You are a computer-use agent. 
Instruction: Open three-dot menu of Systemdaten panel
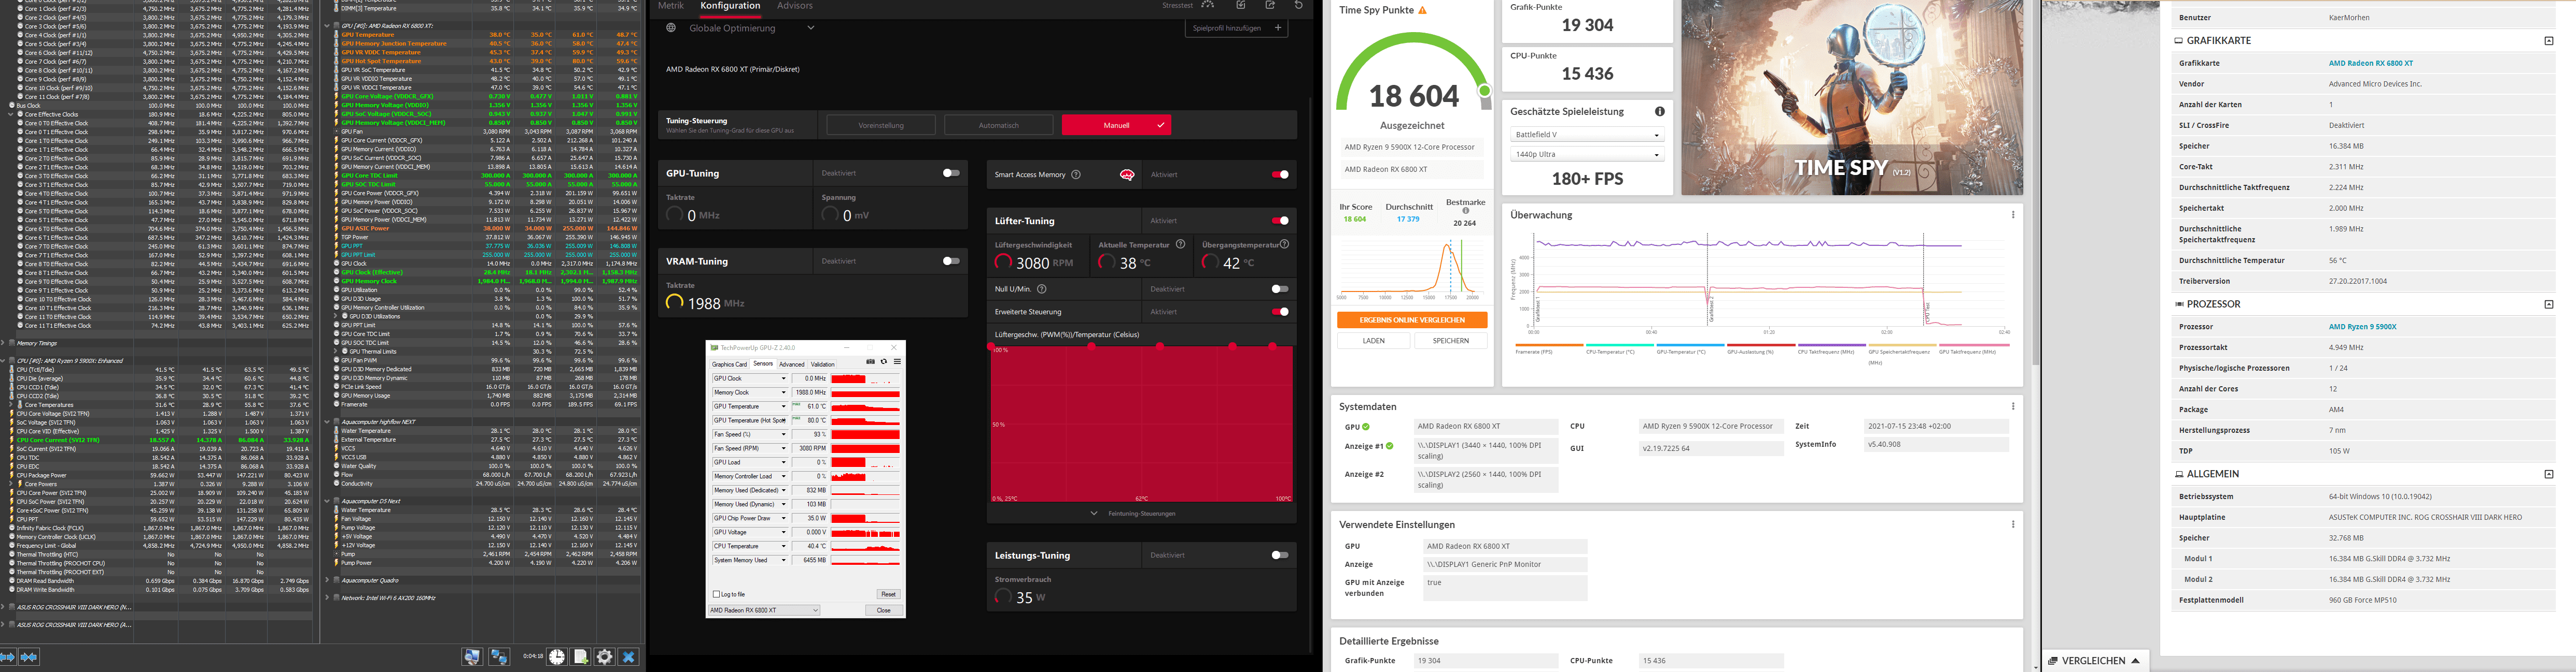pos(2013,406)
